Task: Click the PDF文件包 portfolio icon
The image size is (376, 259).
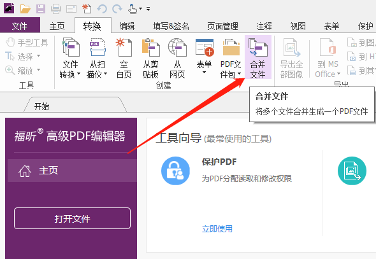Action: (x=231, y=47)
